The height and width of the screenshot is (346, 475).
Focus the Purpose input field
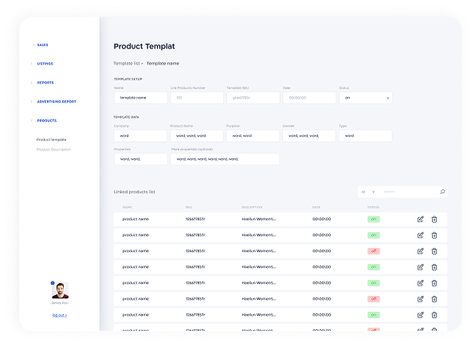253,136
